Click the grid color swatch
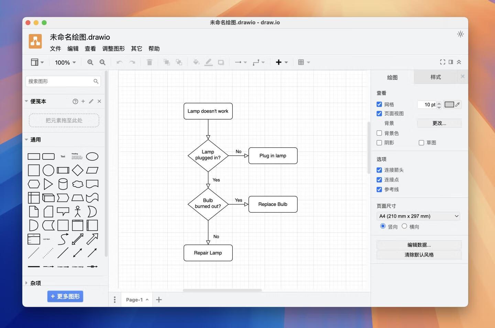495x328 pixels. (449, 104)
